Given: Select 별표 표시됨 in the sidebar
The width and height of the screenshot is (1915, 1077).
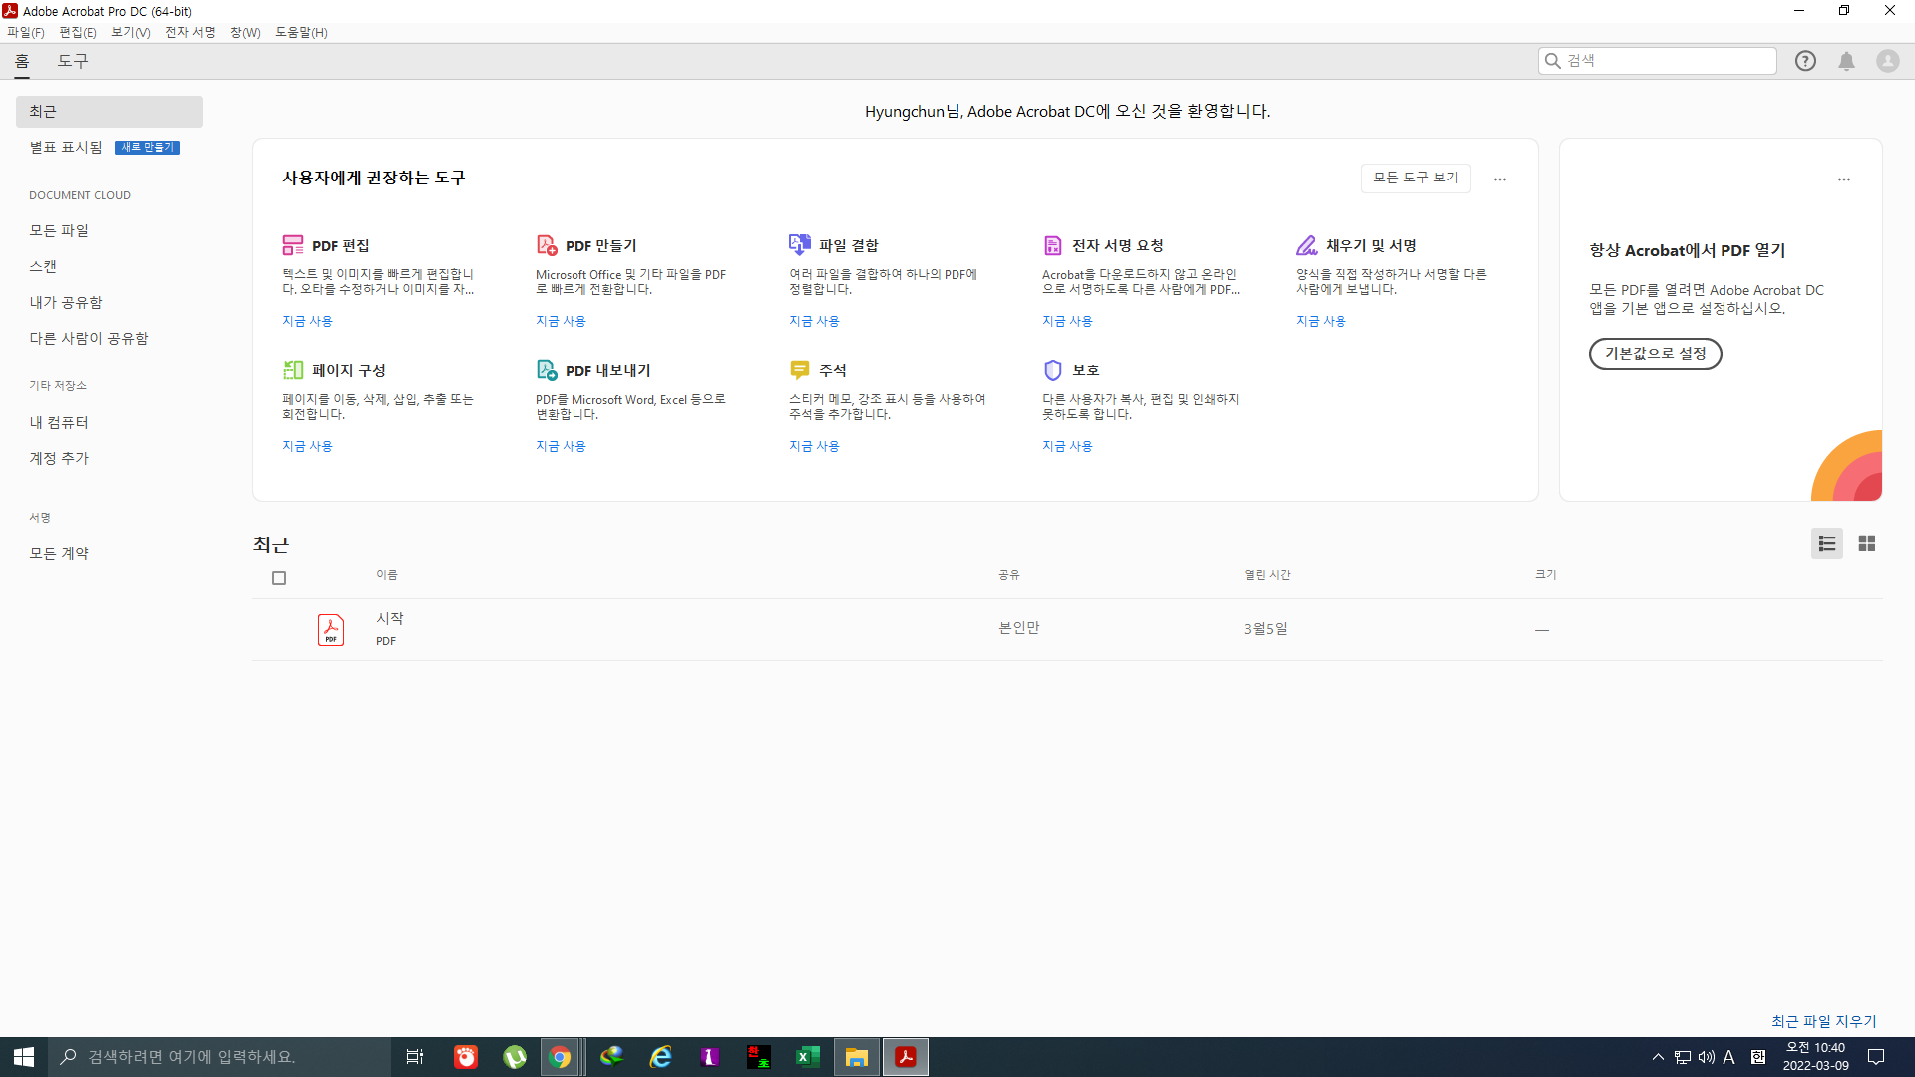Looking at the screenshot, I should [x=66, y=147].
